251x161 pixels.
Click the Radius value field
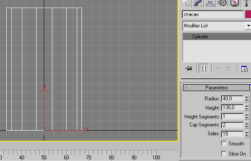point(232,99)
